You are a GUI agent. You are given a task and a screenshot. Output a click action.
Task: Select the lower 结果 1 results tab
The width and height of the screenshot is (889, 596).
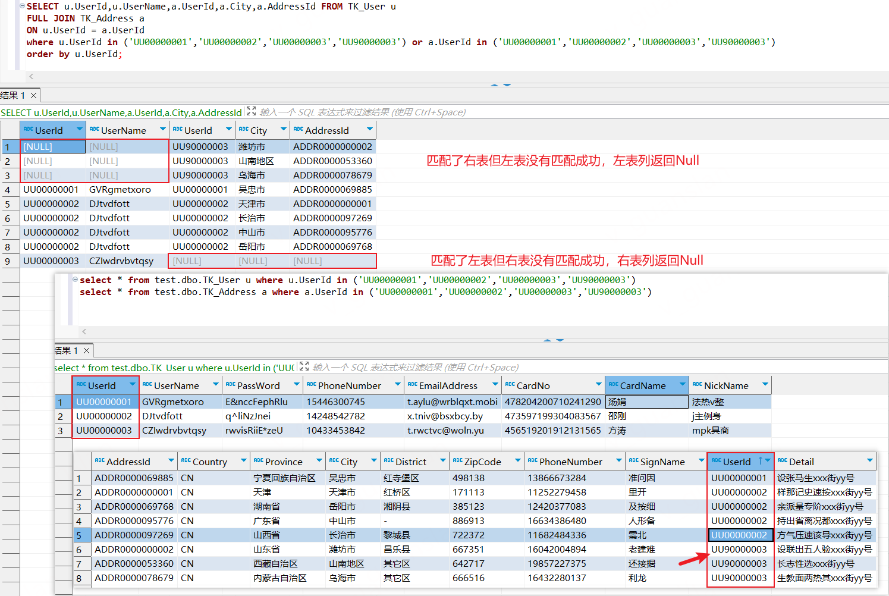coord(67,350)
